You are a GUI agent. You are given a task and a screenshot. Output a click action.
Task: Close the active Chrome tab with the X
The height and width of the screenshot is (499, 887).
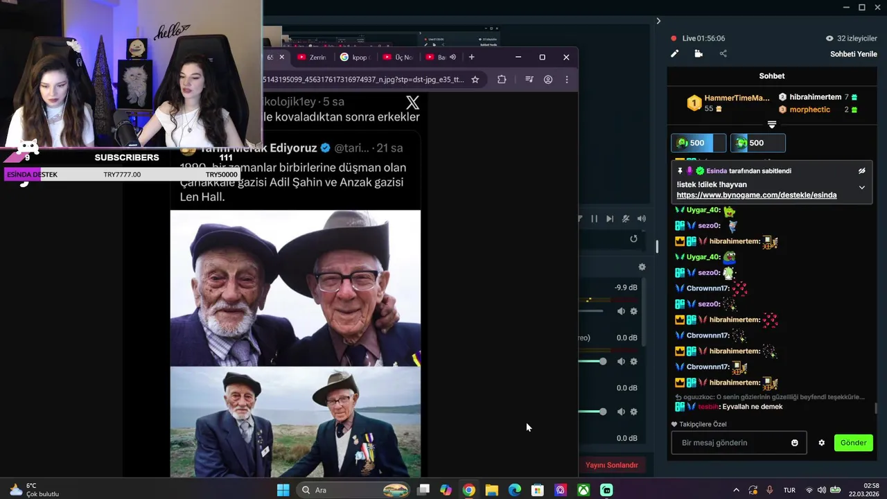click(281, 57)
